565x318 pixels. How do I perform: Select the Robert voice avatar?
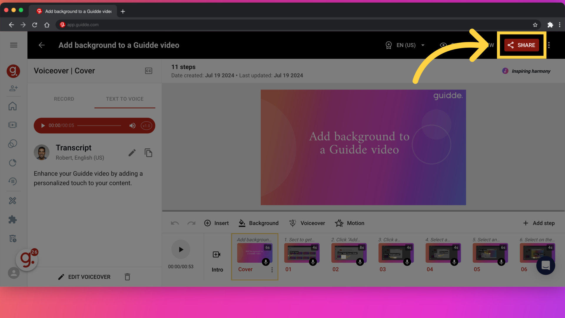[41, 152]
